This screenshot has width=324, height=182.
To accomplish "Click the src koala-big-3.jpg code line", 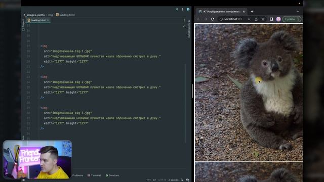I will [68, 113].
